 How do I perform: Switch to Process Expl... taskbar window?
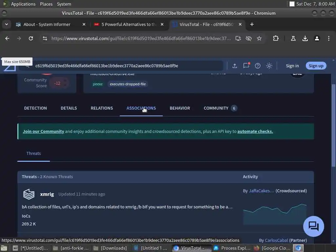[x=232, y=248]
